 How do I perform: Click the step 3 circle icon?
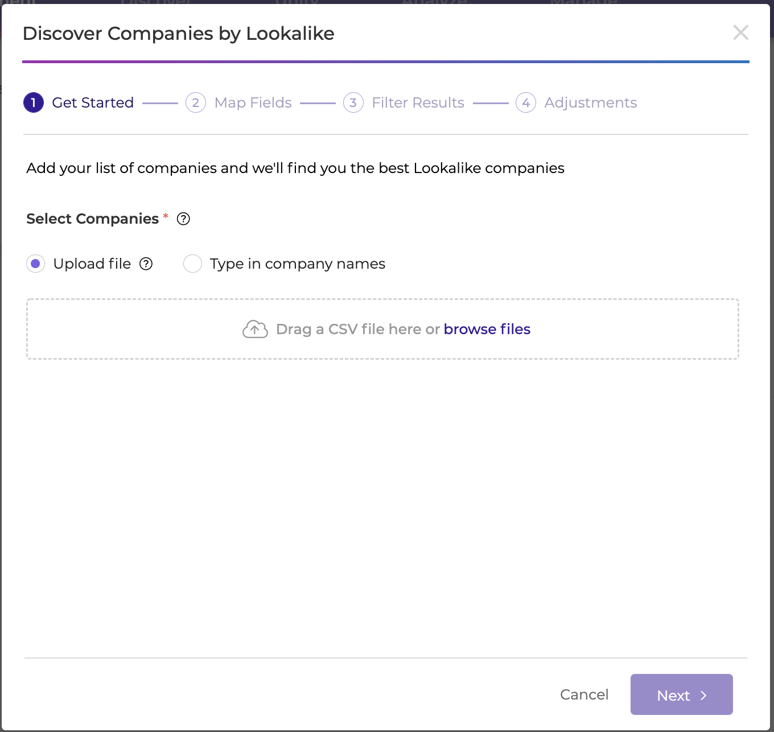353,102
